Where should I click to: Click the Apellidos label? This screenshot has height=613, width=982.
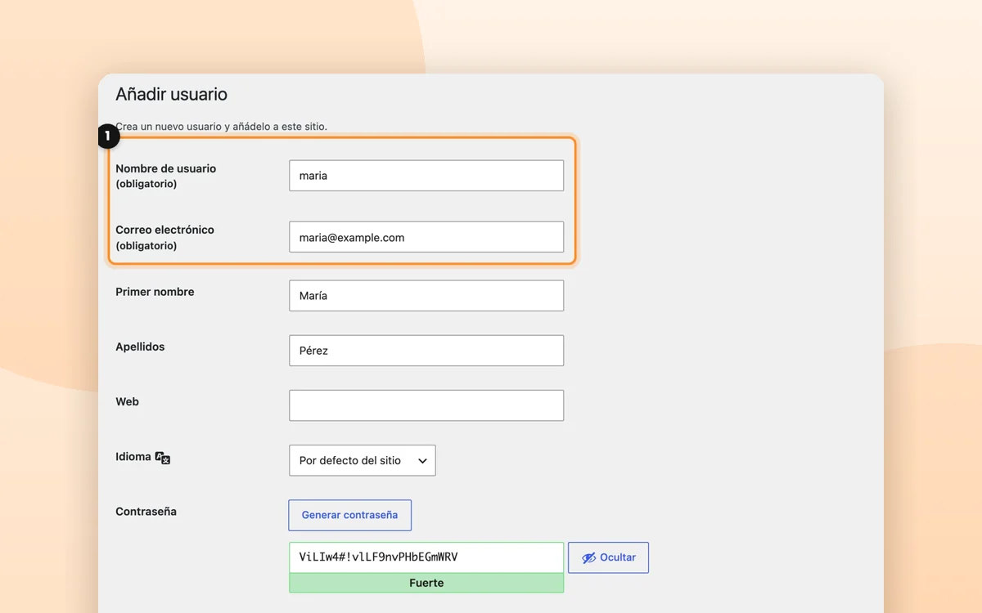point(140,347)
